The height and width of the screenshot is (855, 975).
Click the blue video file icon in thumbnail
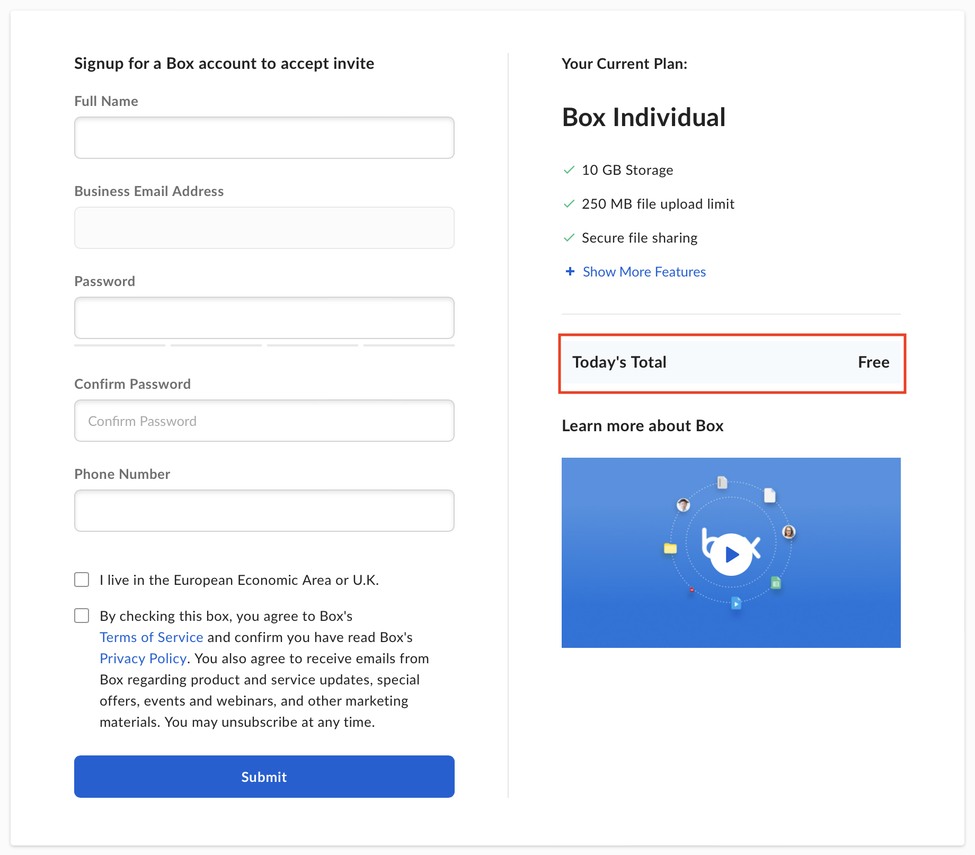point(737,603)
